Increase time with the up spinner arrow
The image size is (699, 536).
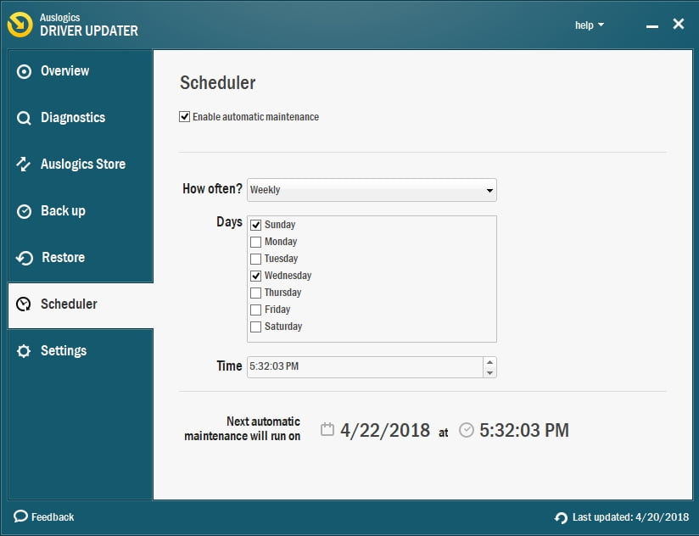[x=490, y=362]
